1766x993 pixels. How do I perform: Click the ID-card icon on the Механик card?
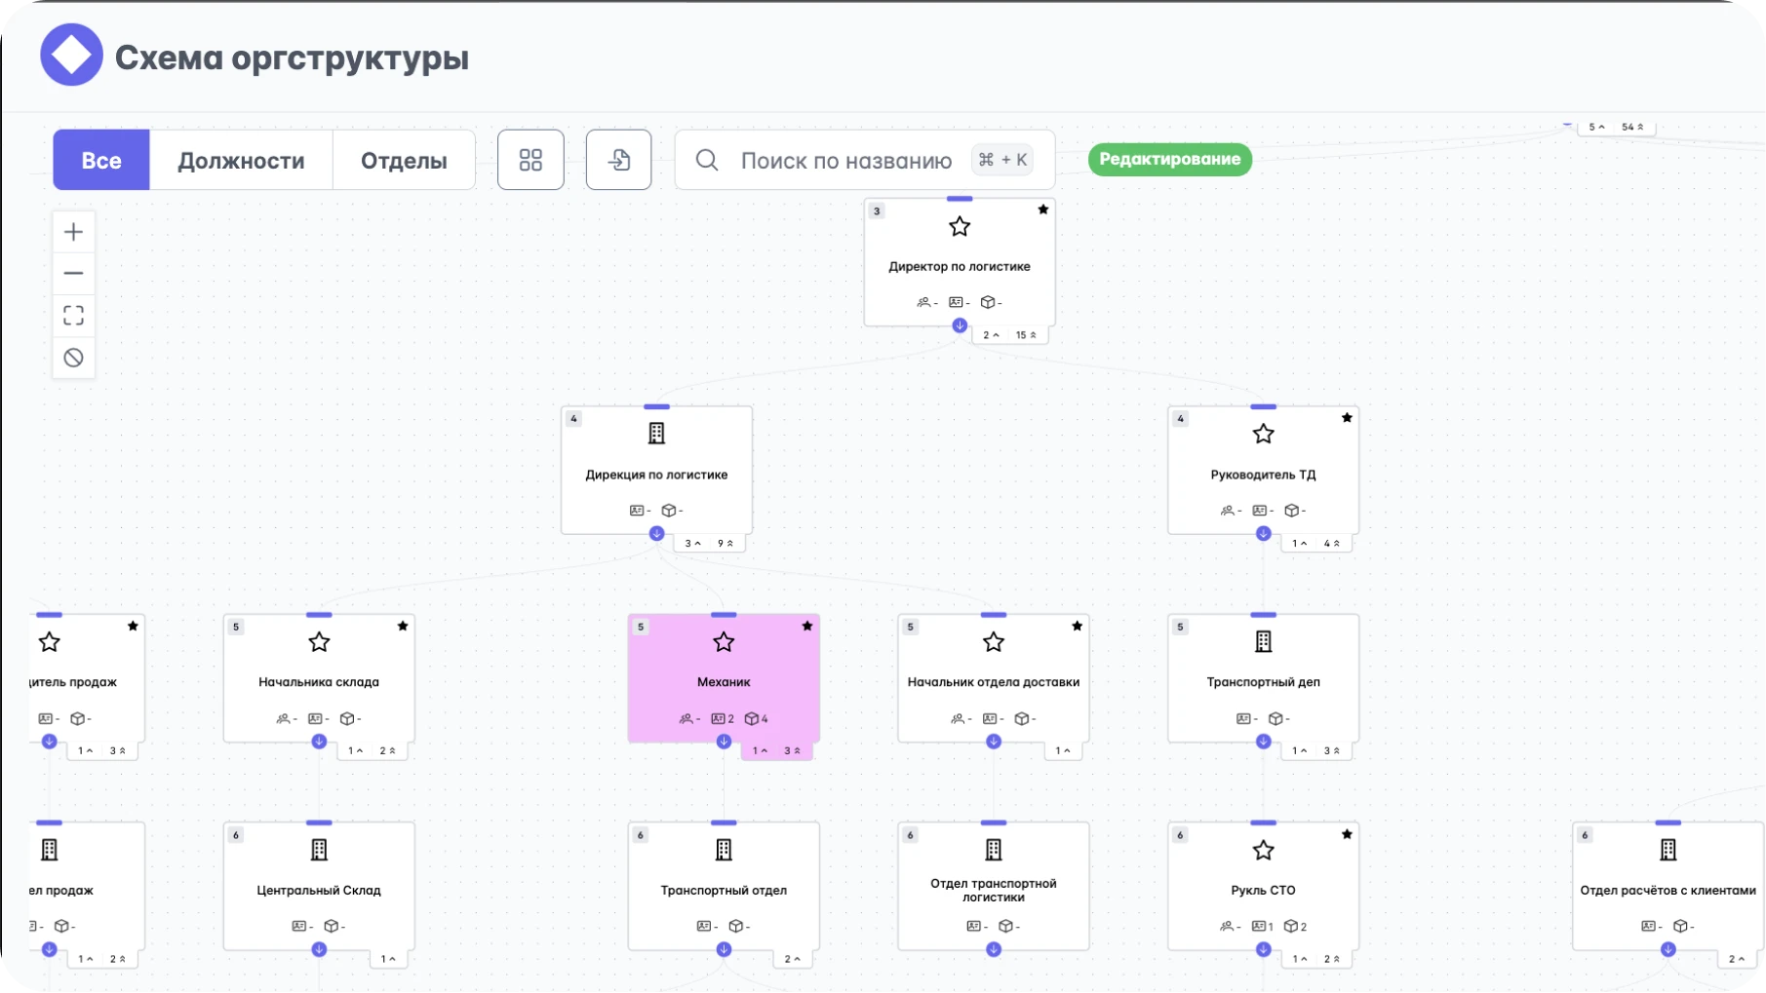(x=720, y=718)
